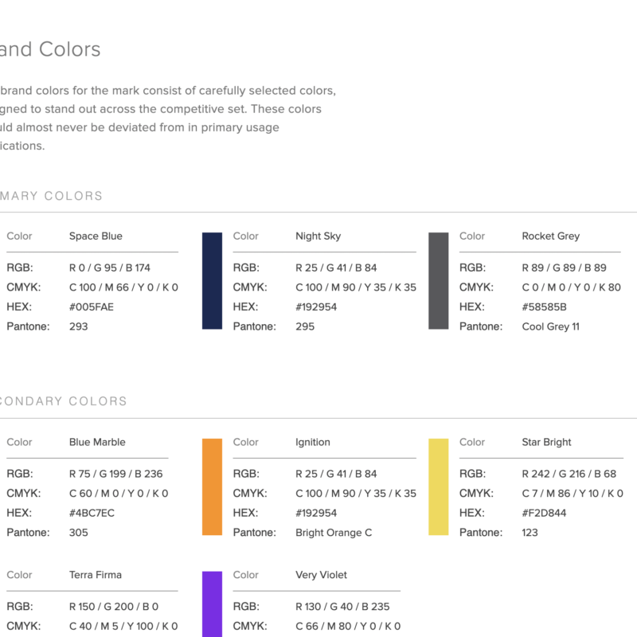Select the Space Blue color name

(96, 236)
